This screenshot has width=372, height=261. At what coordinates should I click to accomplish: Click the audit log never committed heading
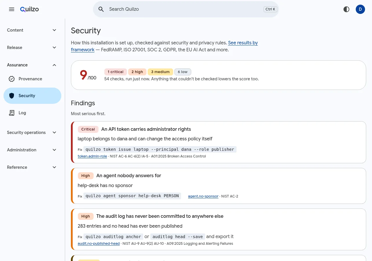tap(160, 216)
